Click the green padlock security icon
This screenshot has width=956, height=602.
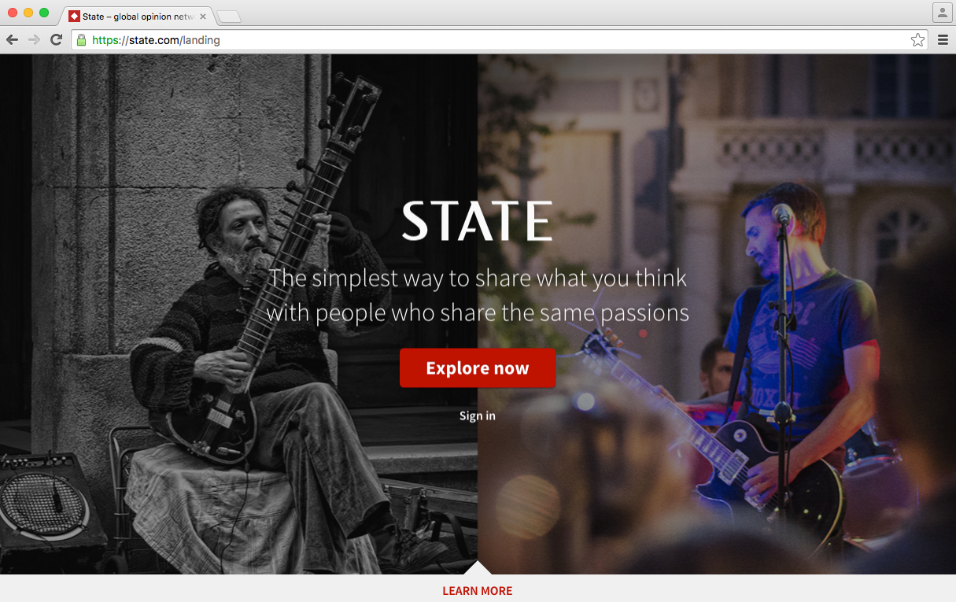click(x=81, y=40)
